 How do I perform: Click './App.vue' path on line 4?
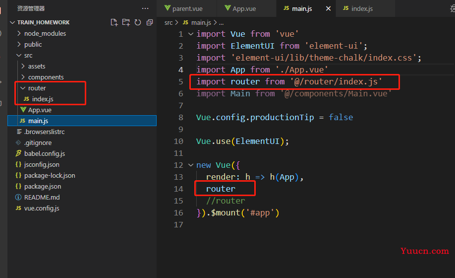[302, 69]
